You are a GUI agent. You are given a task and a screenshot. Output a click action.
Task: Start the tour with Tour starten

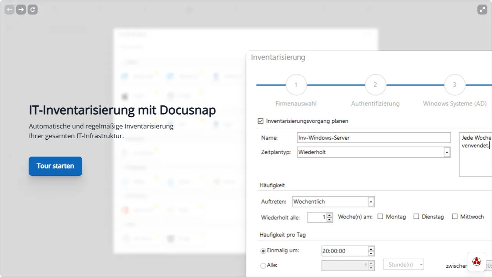tap(55, 166)
